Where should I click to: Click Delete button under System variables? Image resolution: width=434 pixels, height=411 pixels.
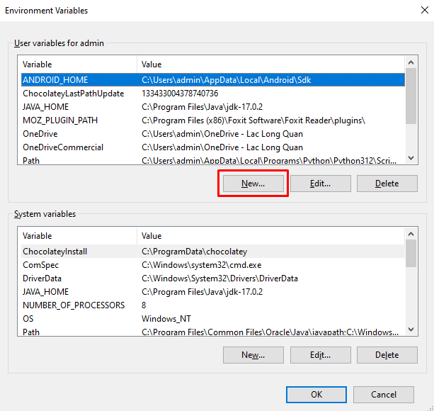point(387,355)
